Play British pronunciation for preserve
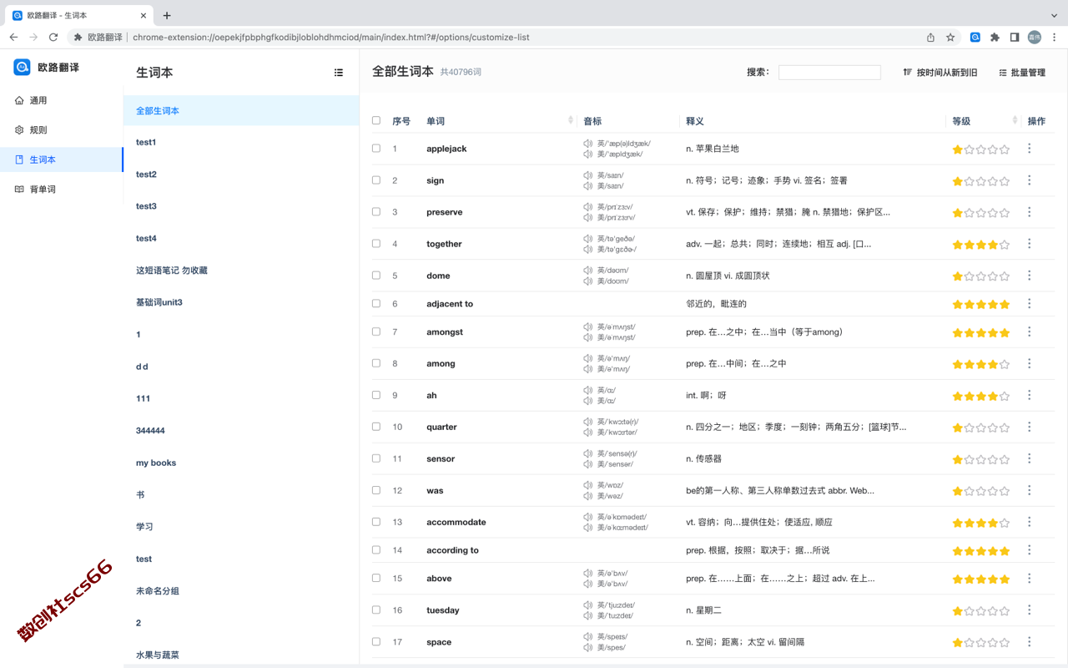The image size is (1068, 668). click(x=588, y=207)
